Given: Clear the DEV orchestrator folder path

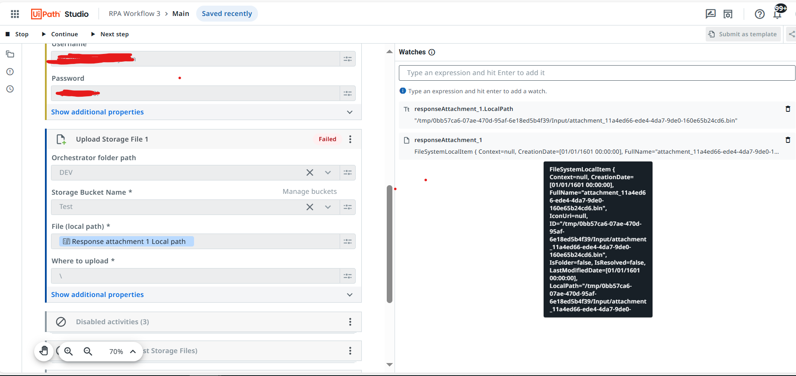Looking at the screenshot, I should (310, 173).
